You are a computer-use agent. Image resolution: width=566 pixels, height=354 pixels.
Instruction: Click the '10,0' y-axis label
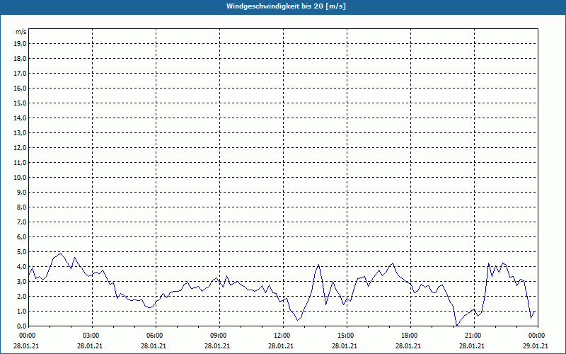click(x=20, y=178)
